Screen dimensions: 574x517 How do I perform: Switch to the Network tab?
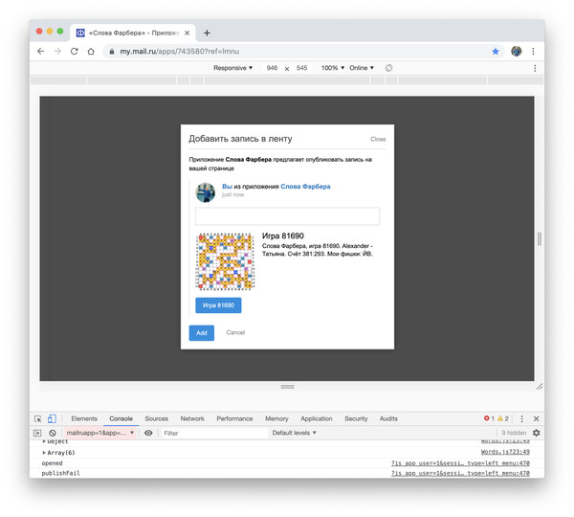tap(192, 418)
